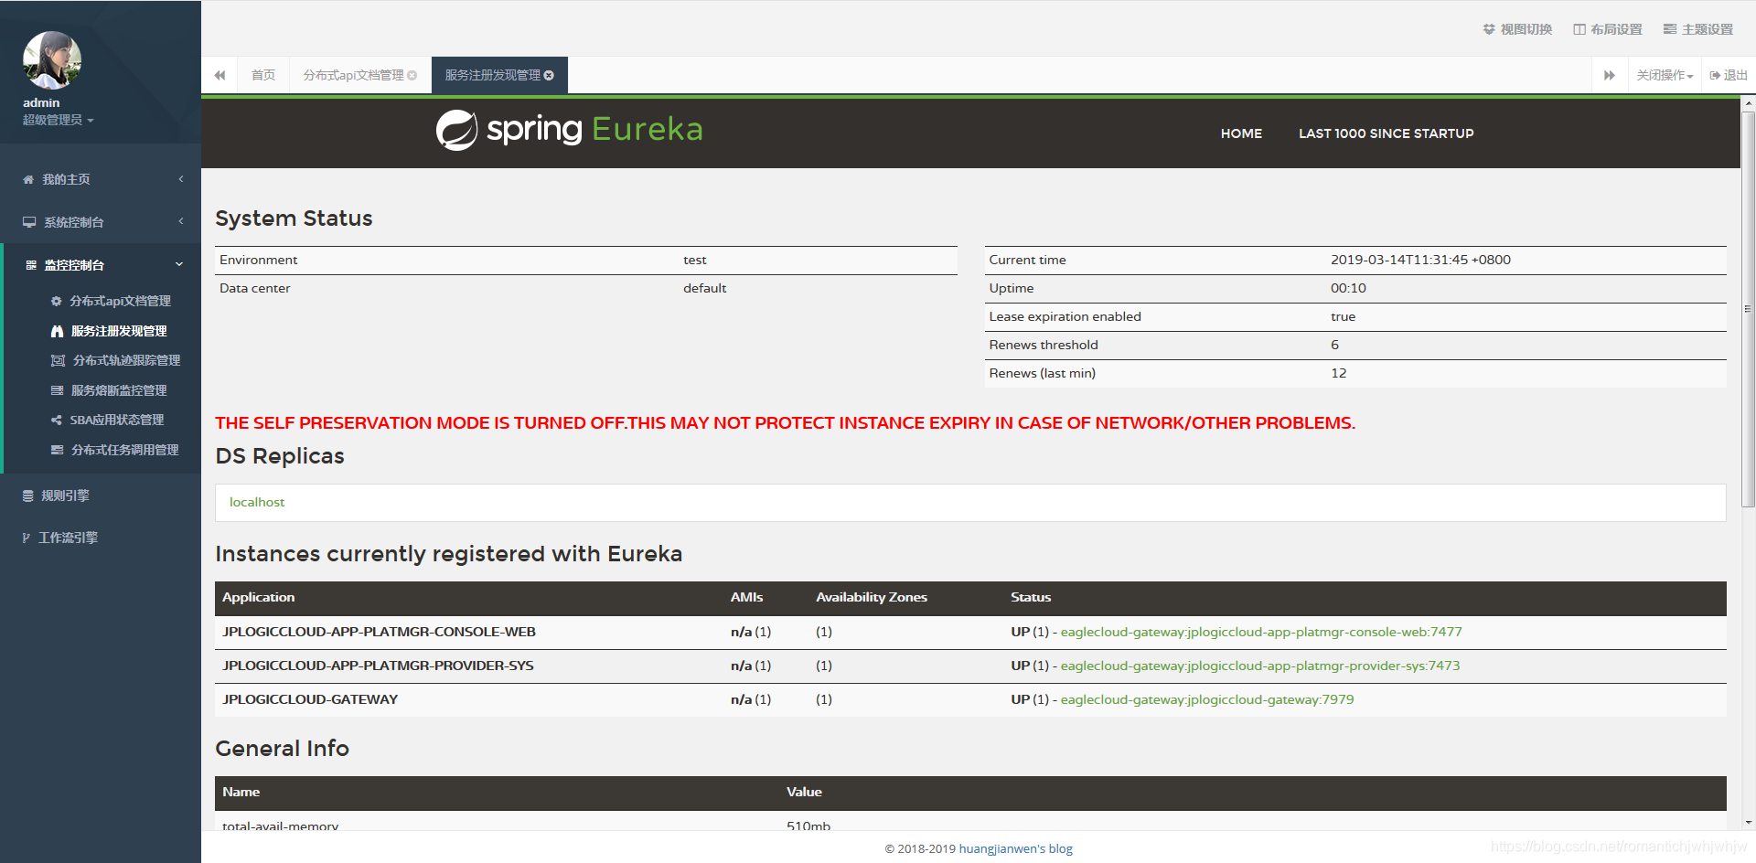Select 服务注册发现管理 sidebar entry
Screen dimensions: 1756x863
click(x=119, y=331)
